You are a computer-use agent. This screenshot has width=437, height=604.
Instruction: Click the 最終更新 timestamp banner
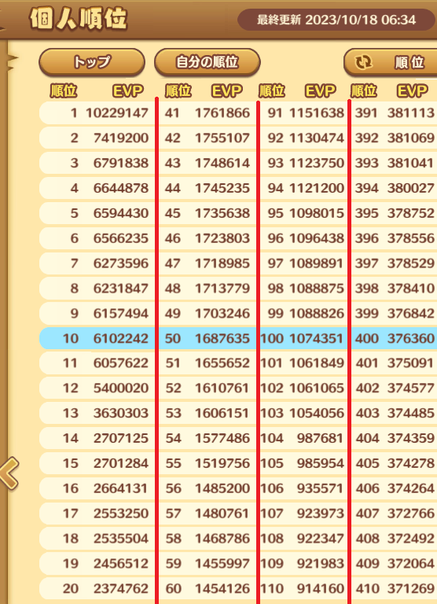[336, 20]
